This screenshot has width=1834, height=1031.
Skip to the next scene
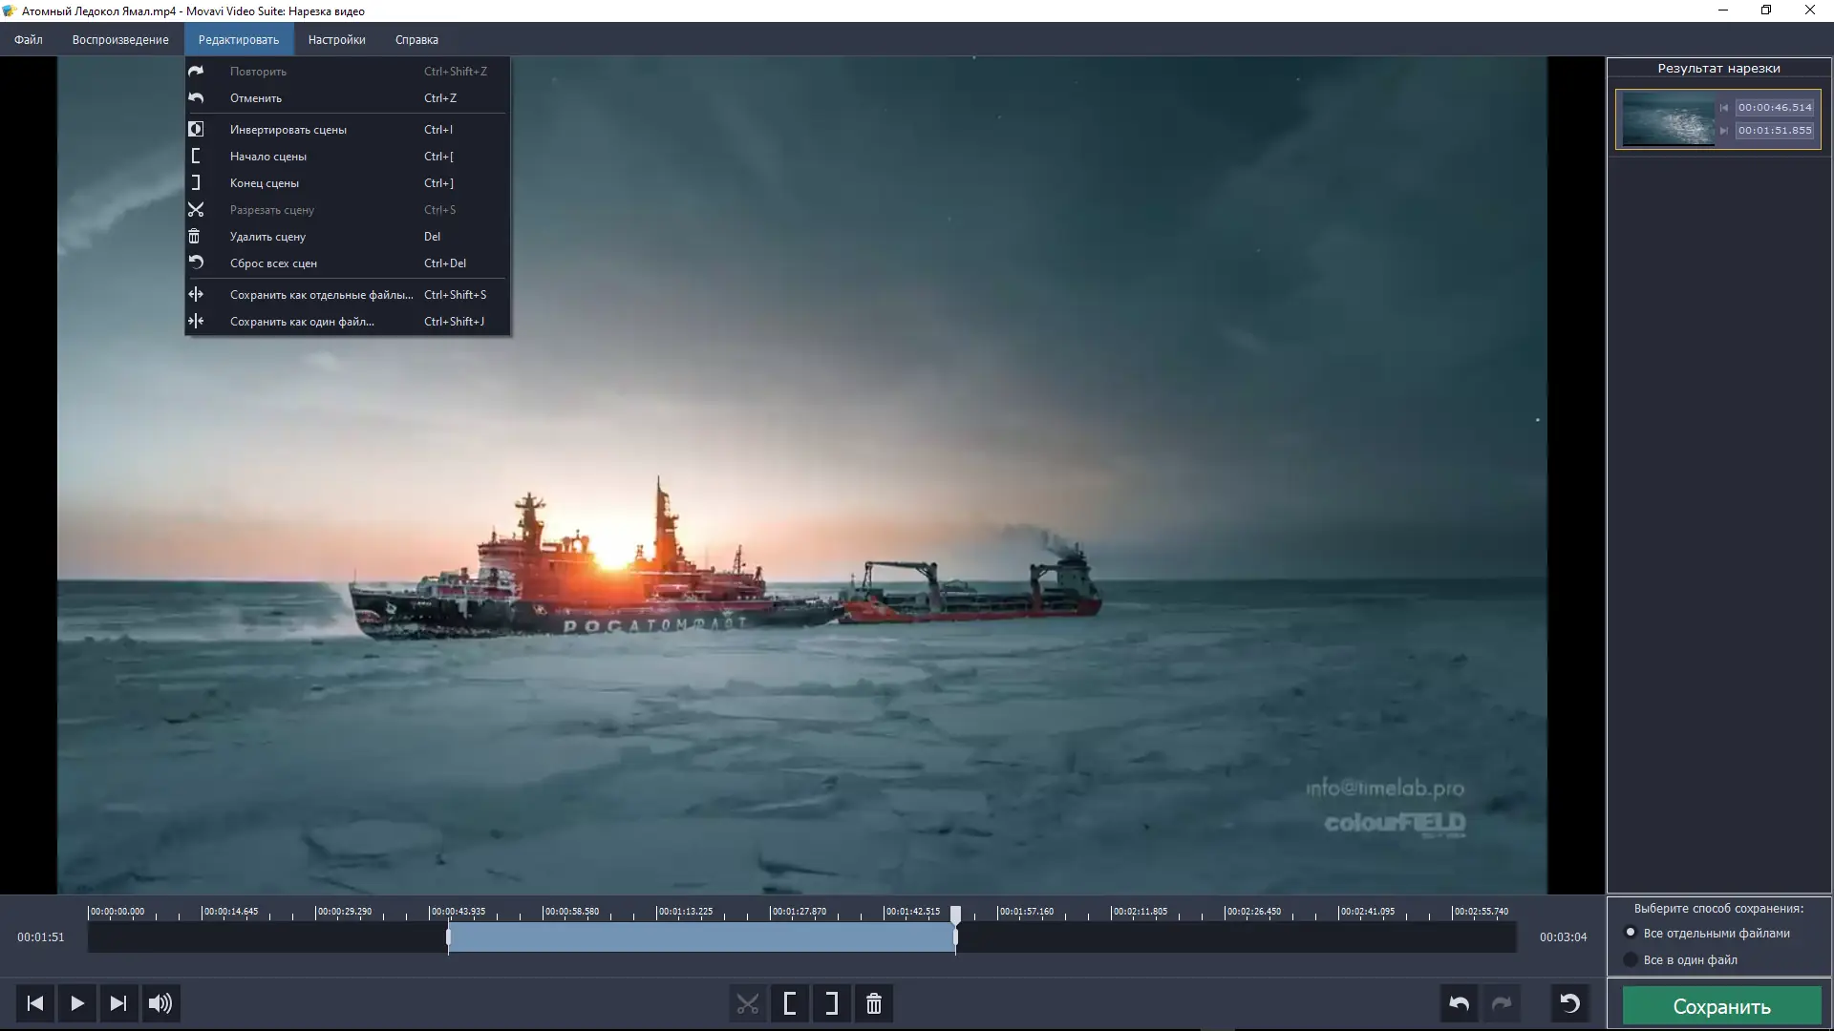(117, 1003)
